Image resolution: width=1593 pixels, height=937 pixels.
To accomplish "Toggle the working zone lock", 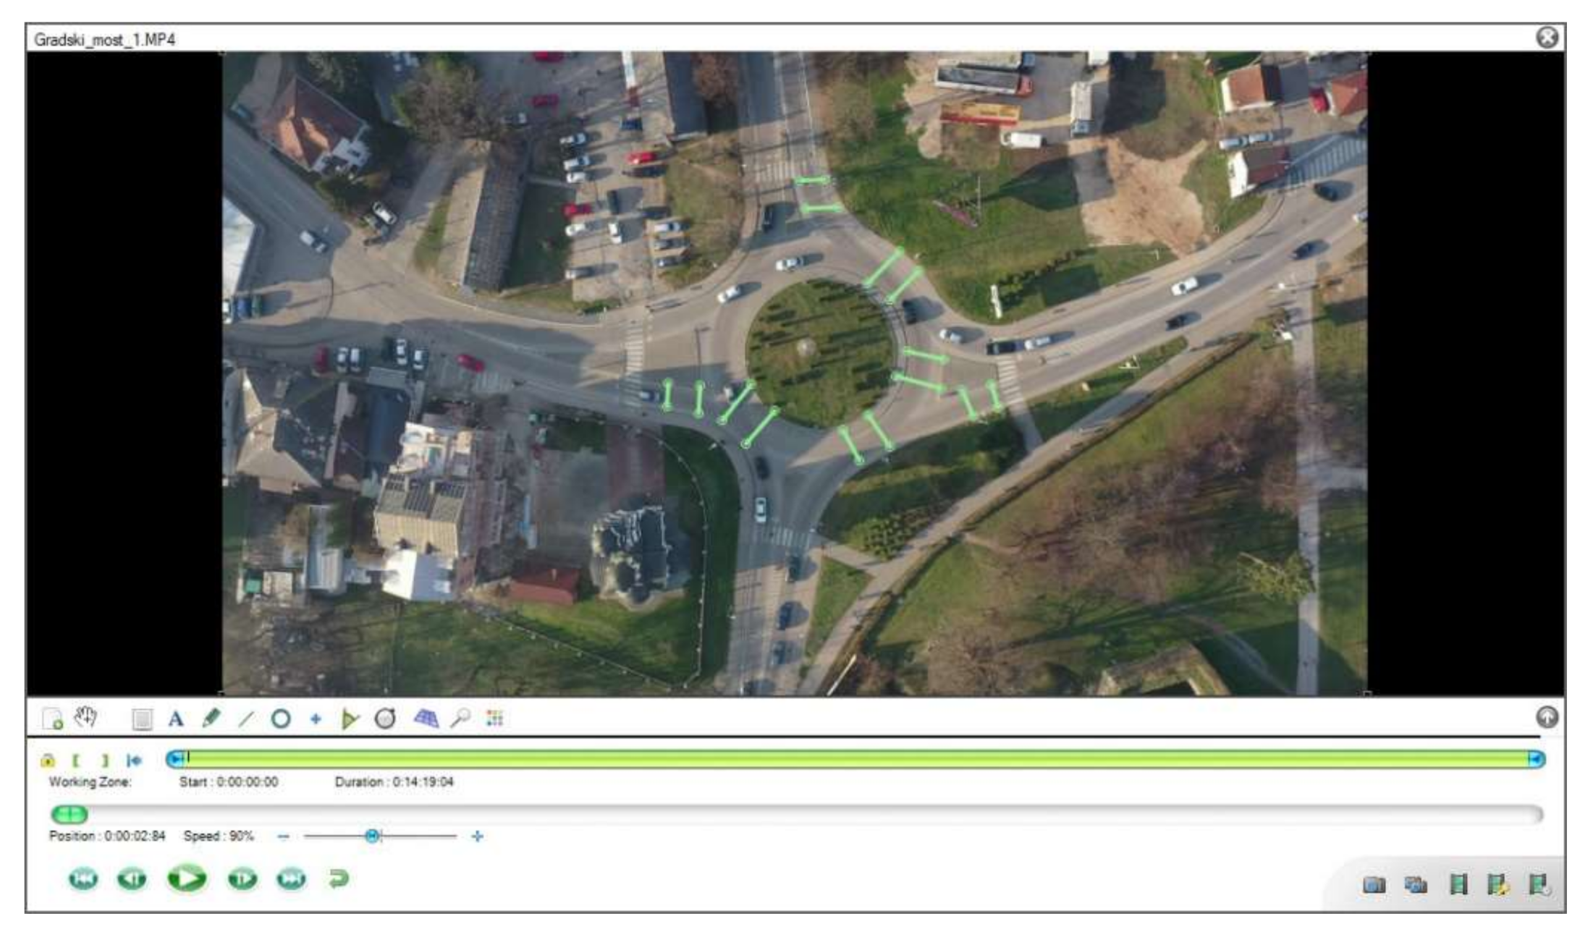I will [x=48, y=760].
